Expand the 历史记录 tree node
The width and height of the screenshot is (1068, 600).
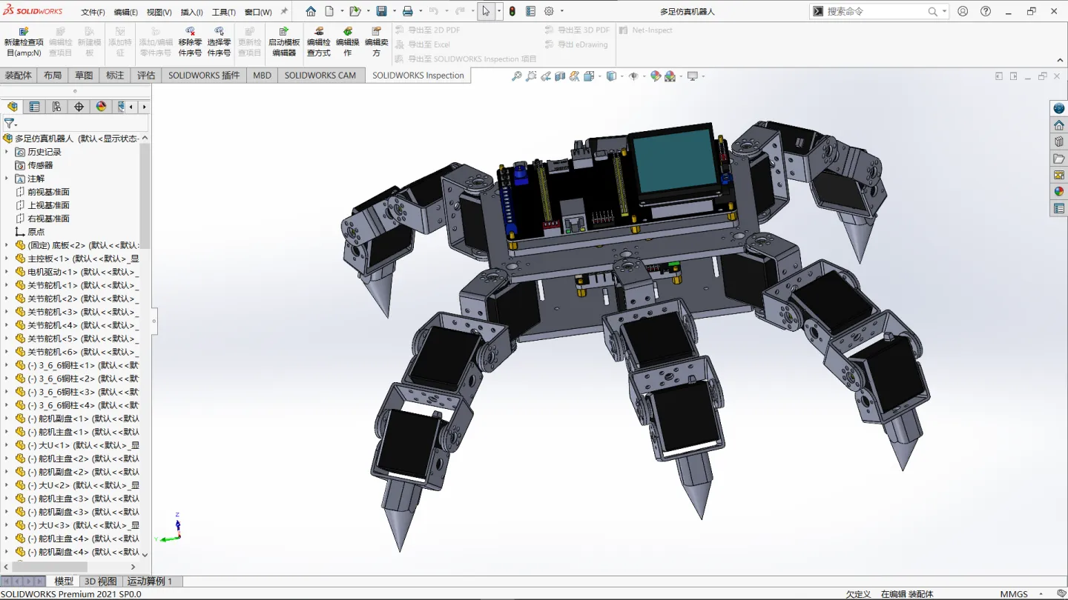click(7, 152)
